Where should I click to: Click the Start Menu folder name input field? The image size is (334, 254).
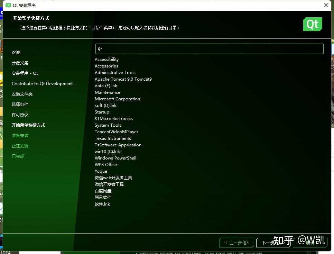tap(210, 49)
